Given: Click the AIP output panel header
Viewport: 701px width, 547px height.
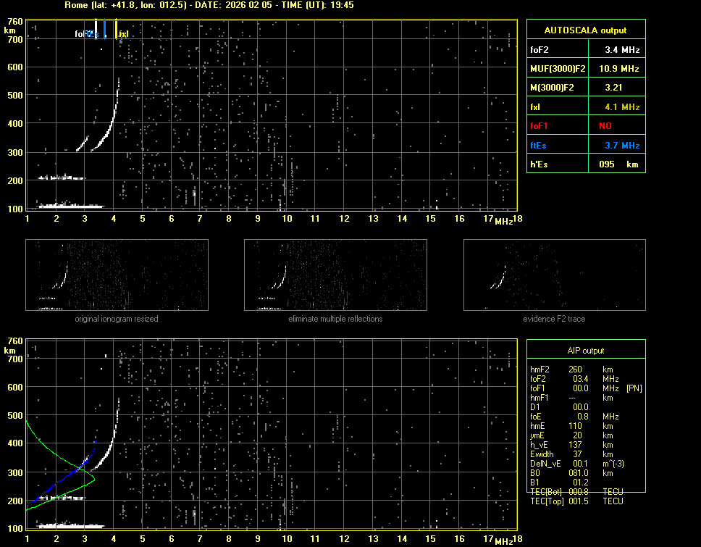Looking at the screenshot, I should [x=585, y=351].
